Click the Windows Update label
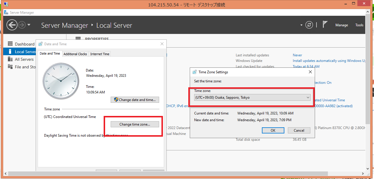Screen dimensions: 374x179 [249, 61]
